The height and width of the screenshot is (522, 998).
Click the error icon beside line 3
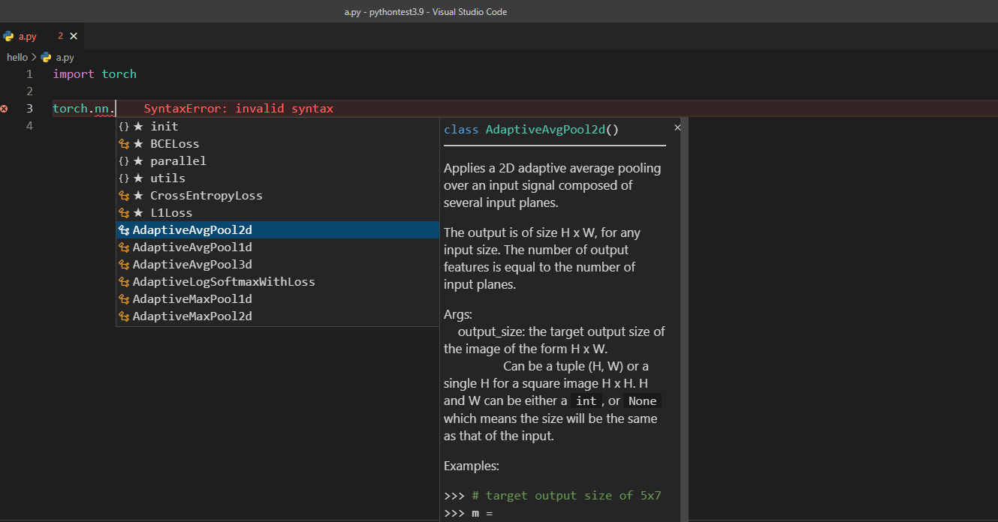(x=5, y=108)
